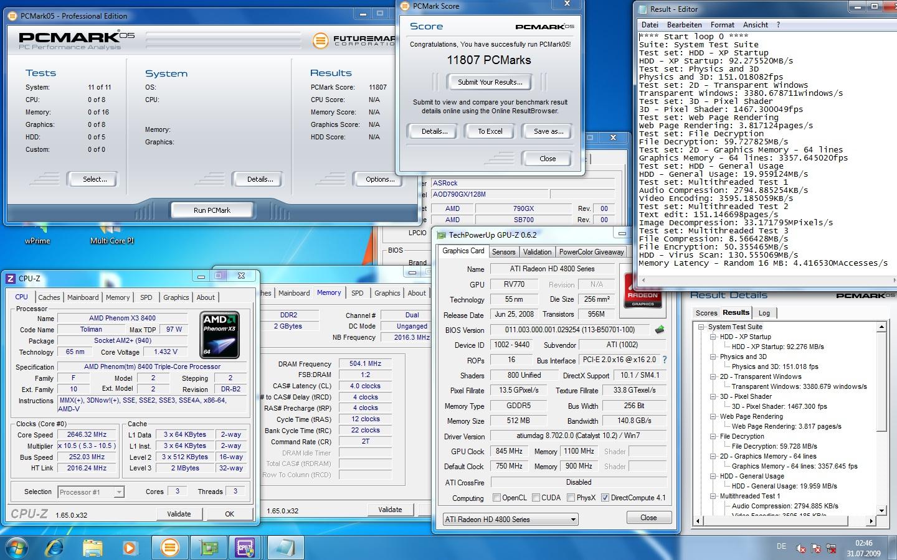Click the GPU-Z BIOS save chip icon
This screenshot has width=897, height=560.
[660, 330]
